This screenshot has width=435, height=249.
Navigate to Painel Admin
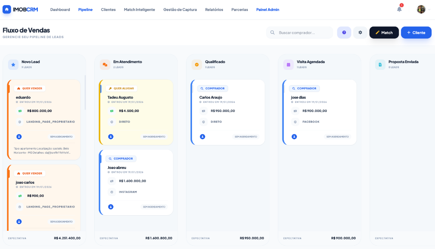268,9
